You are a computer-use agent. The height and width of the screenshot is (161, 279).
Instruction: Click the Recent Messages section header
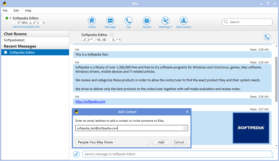35,46
